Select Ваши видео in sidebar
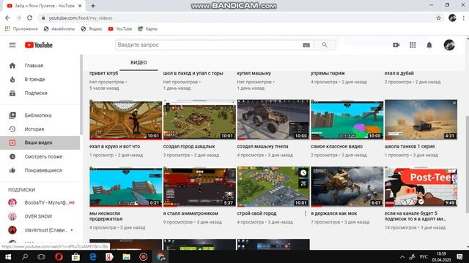Viewport: 469px width, 263px height. [x=40, y=142]
